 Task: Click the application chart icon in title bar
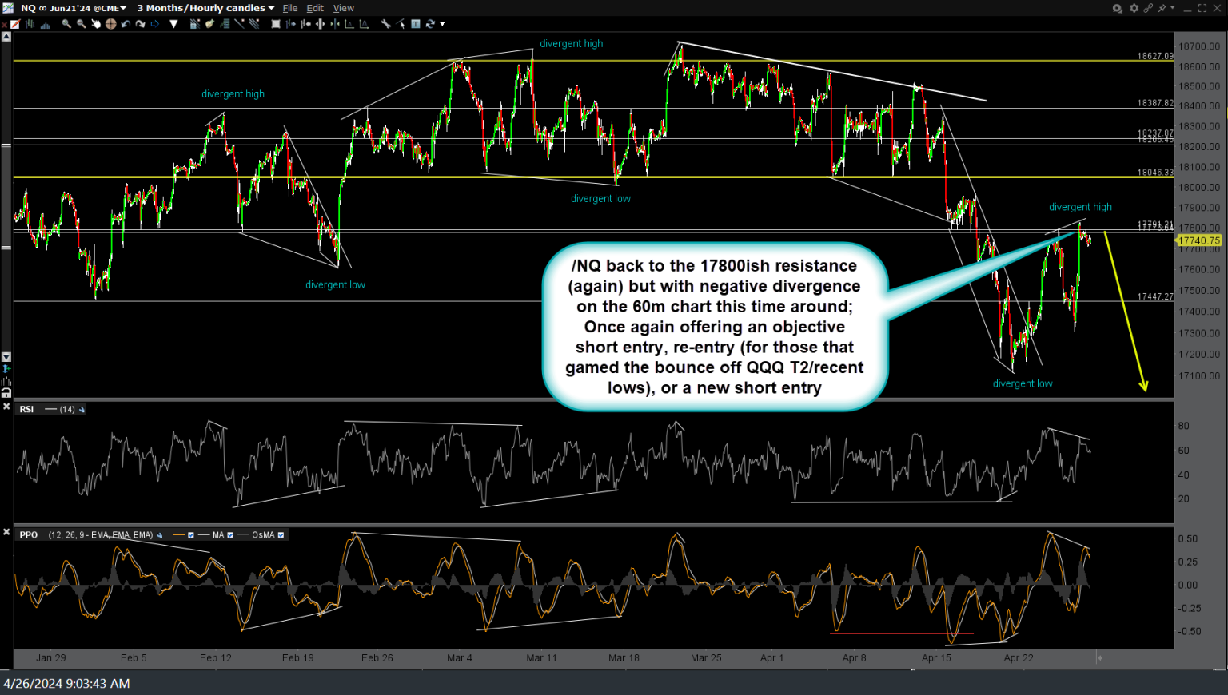[8, 8]
